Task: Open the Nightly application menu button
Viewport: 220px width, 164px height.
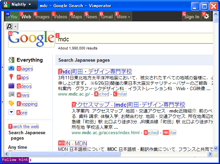Action: (19, 5)
